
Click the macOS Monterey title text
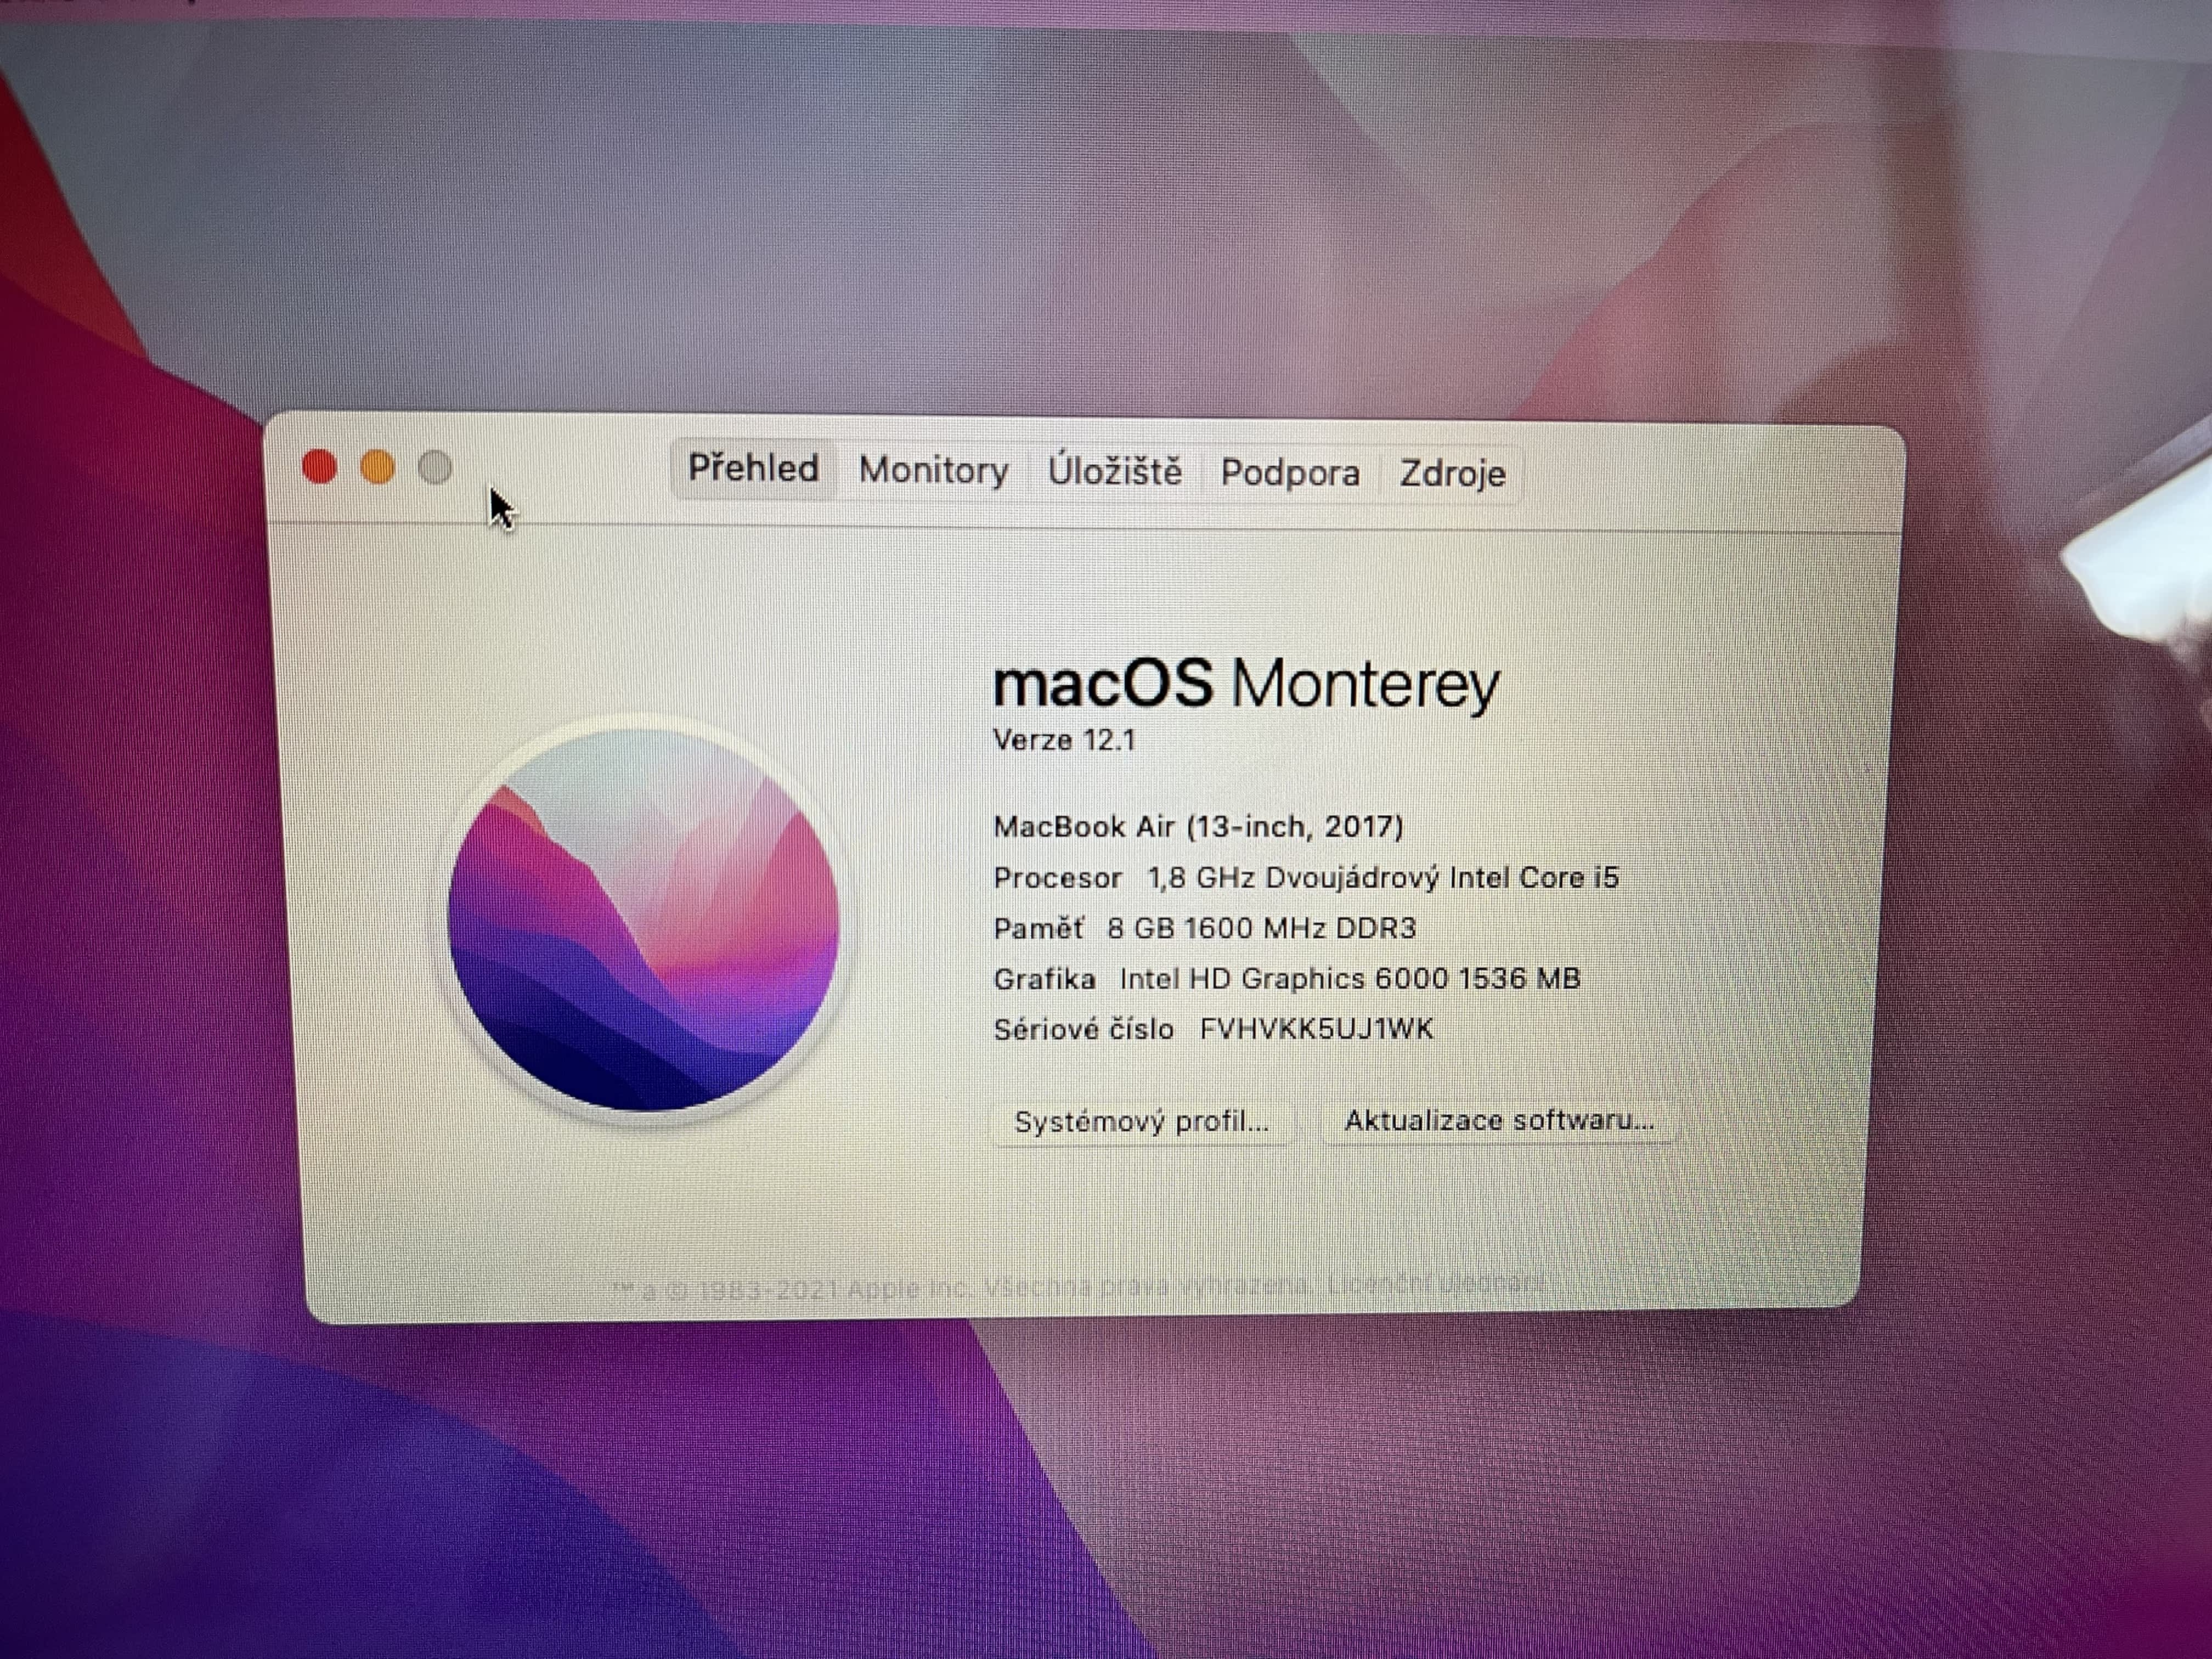point(1245,685)
